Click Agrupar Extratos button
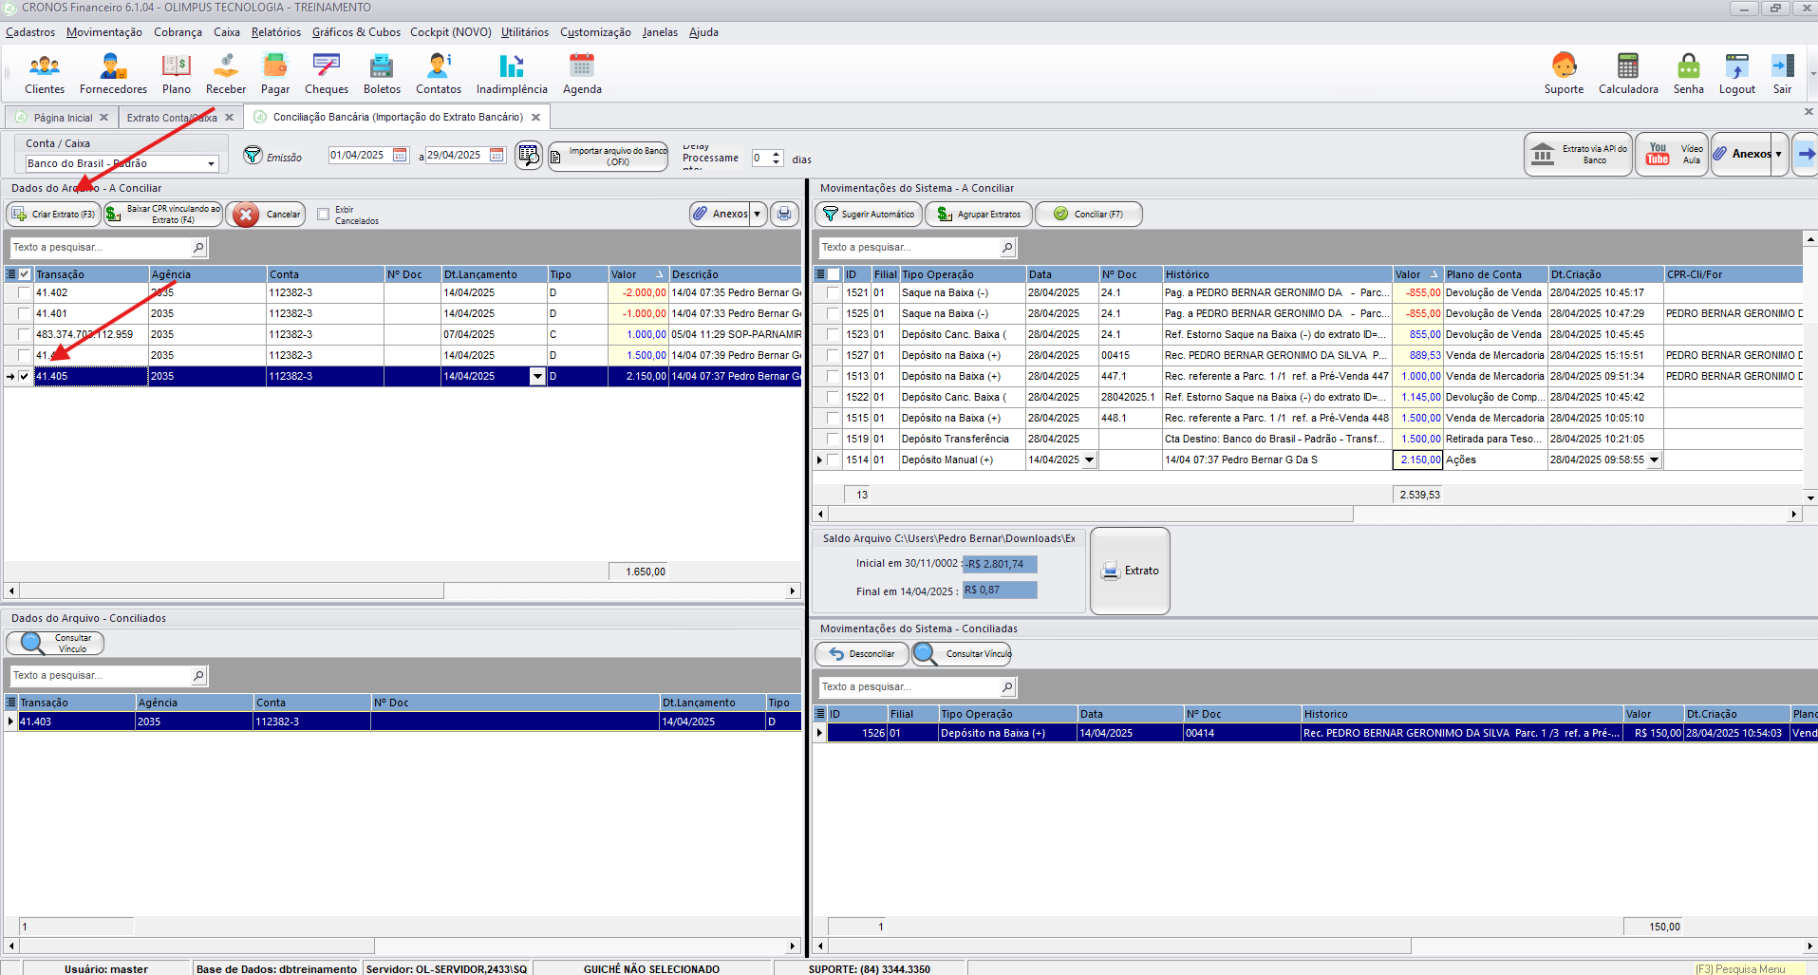1818x975 pixels. (x=979, y=214)
